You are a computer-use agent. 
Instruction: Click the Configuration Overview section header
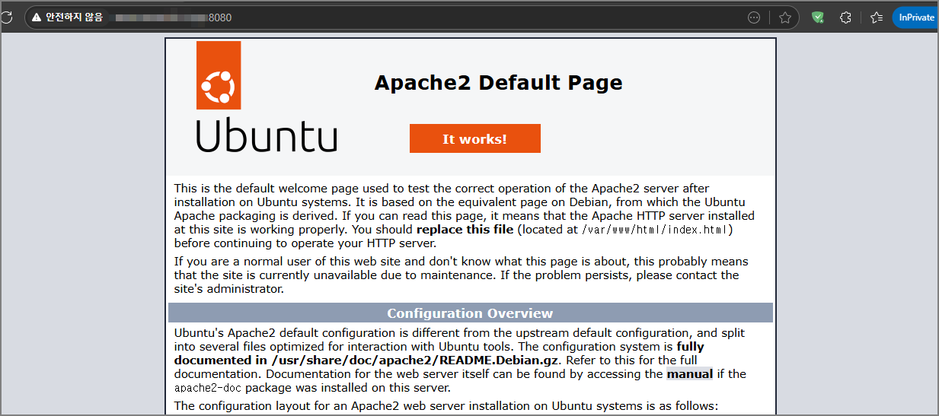pyautogui.click(x=470, y=313)
